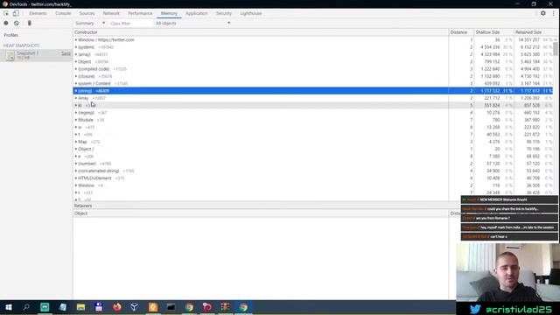Switch to the Console tab
Screen dimensions: 560x315
pos(63,13)
